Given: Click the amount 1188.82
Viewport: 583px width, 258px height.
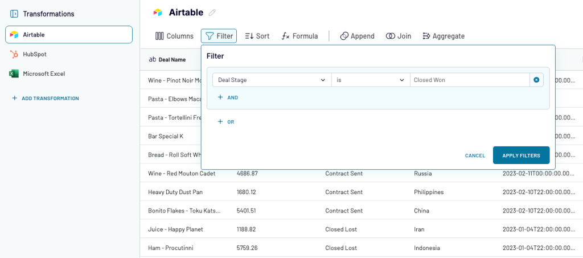Looking at the screenshot, I should [246, 229].
